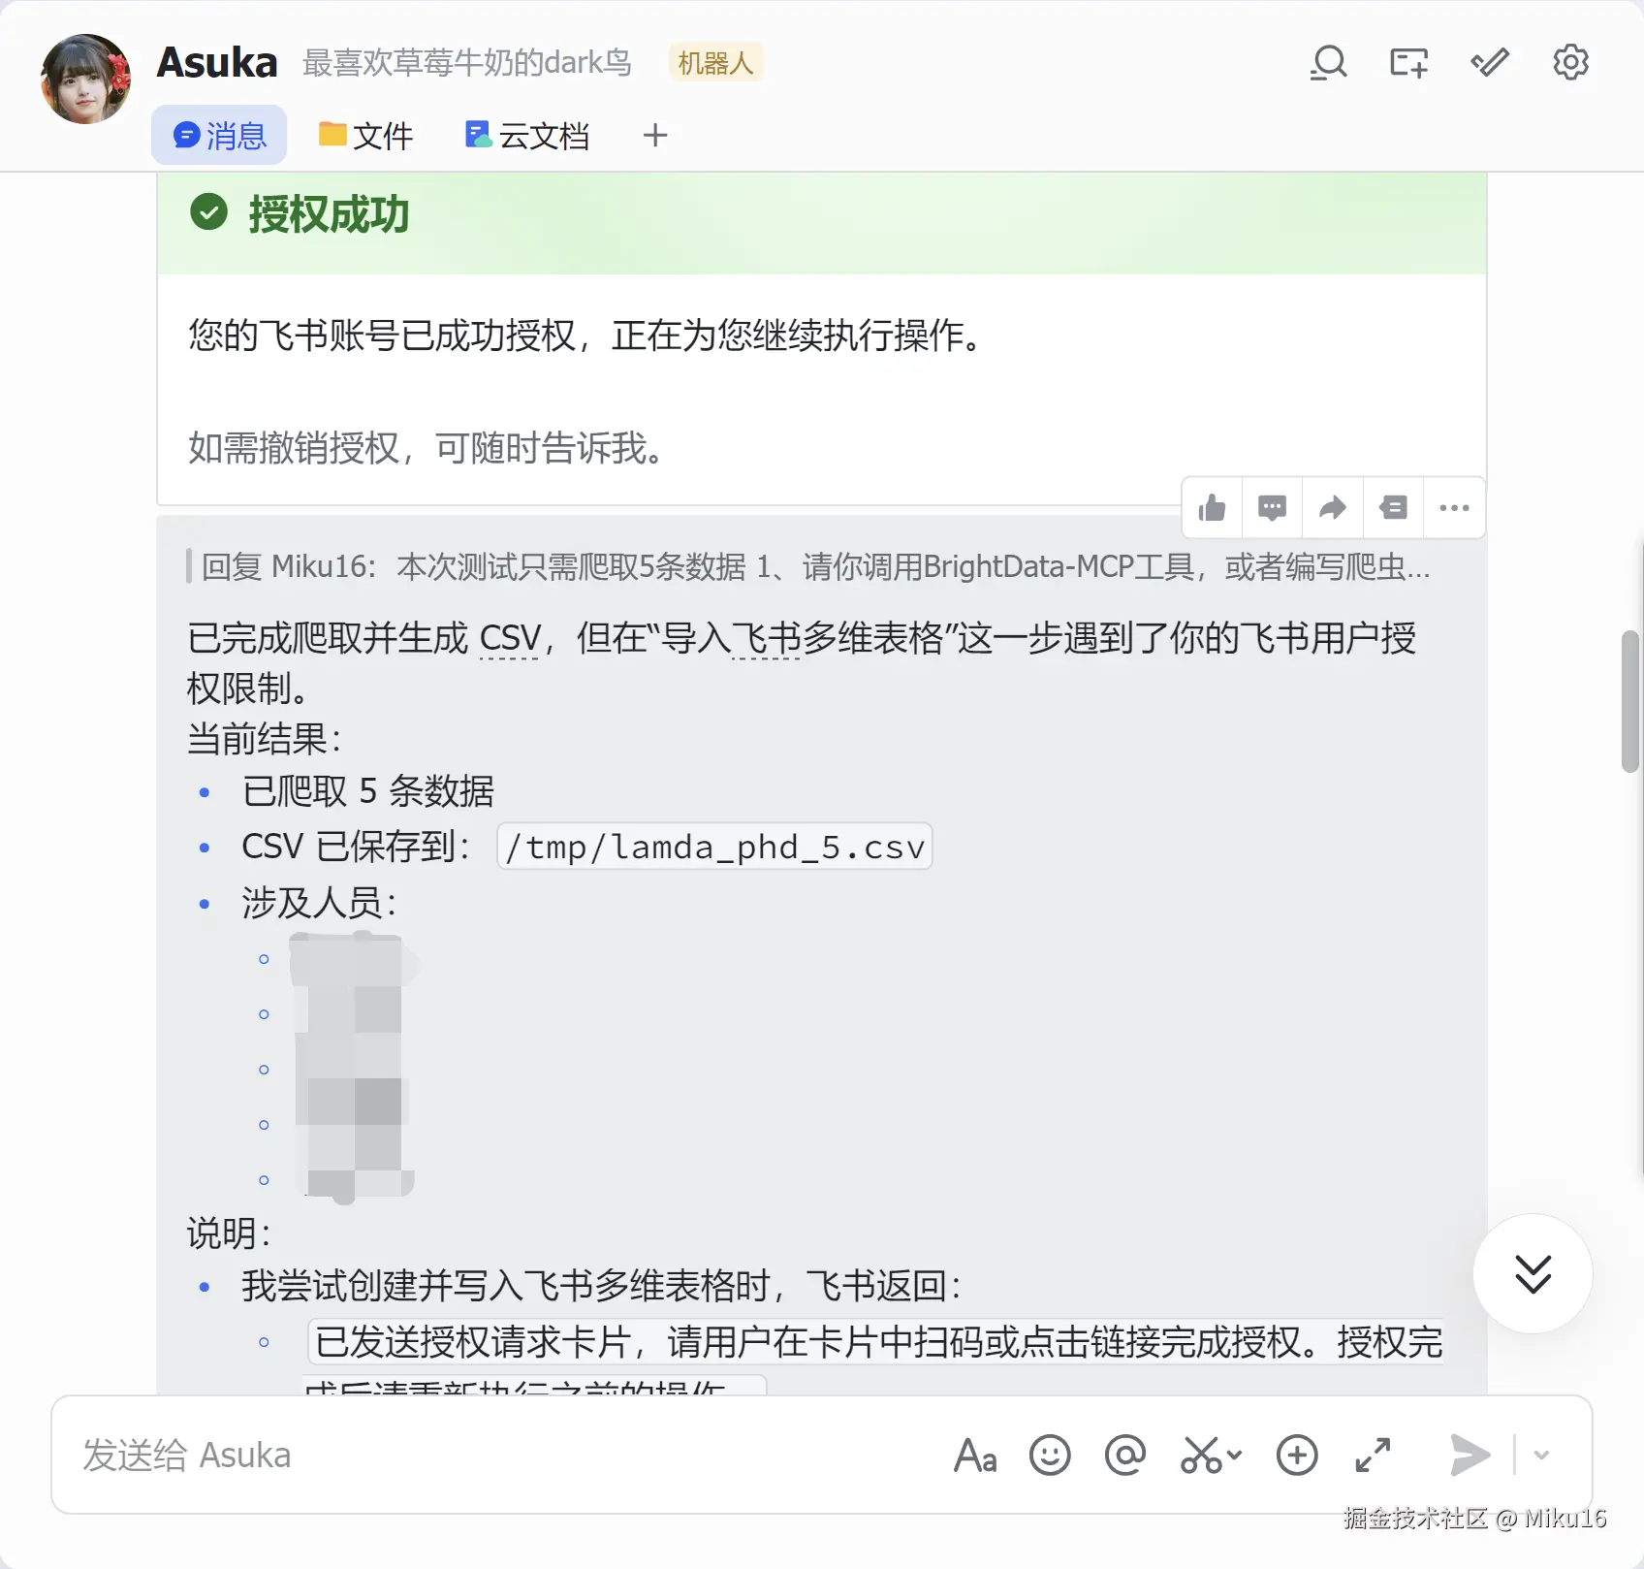
Task: Click the create group chat icon
Action: pyautogui.click(x=1408, y=63)
